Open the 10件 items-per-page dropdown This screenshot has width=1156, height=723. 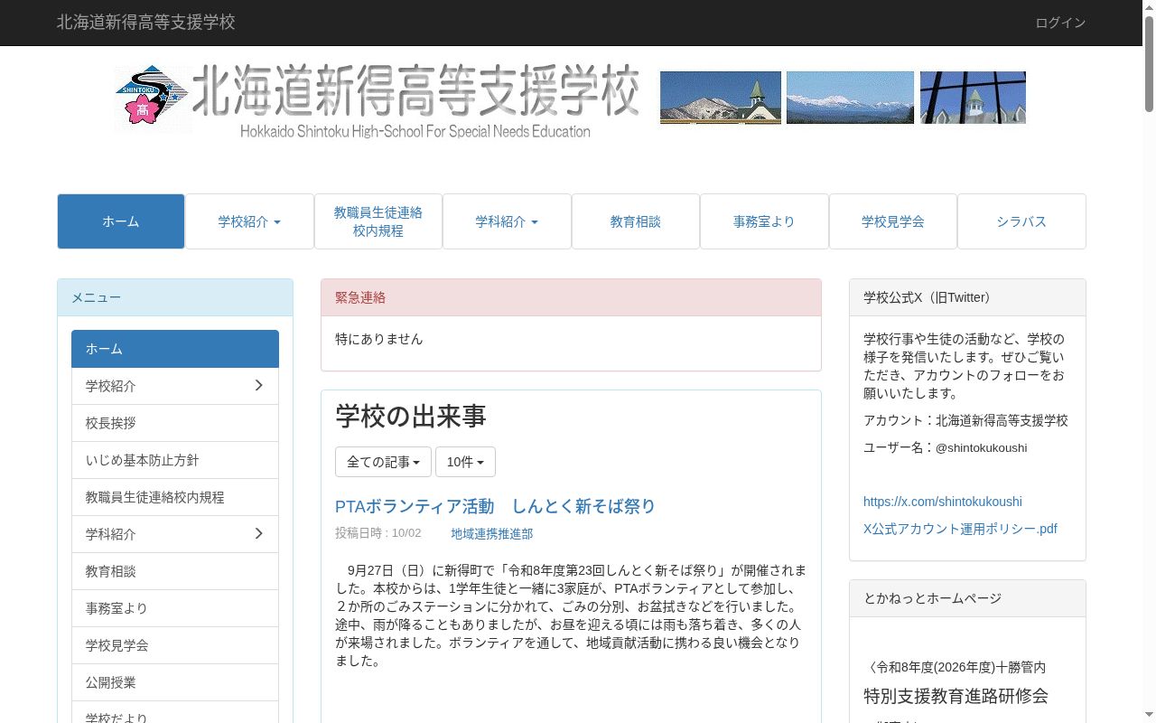[465, 462]
